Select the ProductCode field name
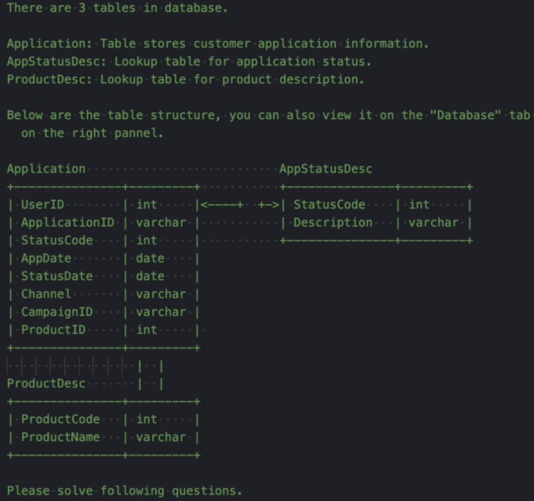 60,420
